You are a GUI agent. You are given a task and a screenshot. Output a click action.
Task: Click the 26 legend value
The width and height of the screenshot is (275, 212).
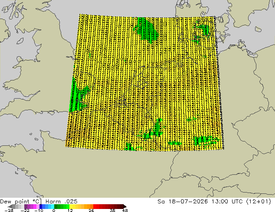point(91,210)
